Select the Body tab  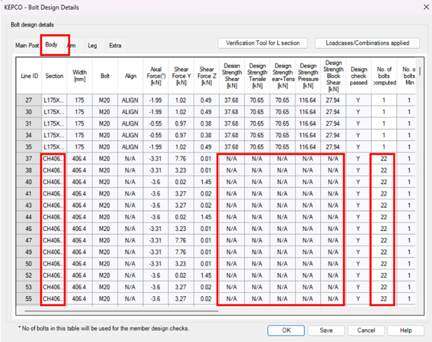51,45
